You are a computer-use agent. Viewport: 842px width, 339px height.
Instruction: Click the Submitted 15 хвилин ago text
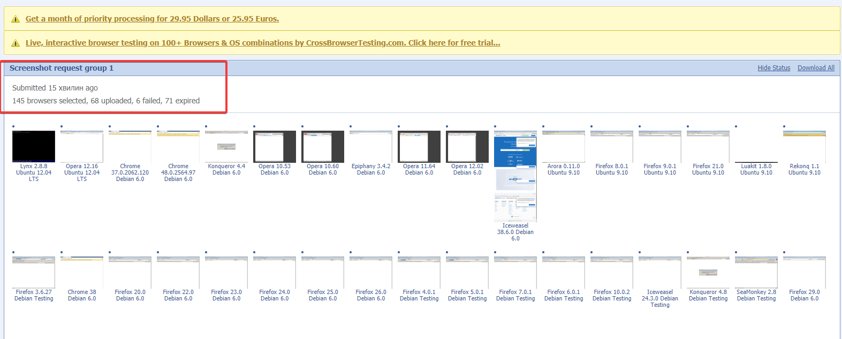click(55, 88)
